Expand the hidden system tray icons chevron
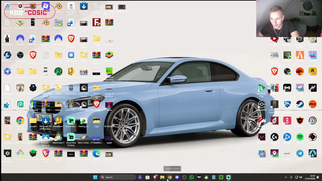 point(286,177)
